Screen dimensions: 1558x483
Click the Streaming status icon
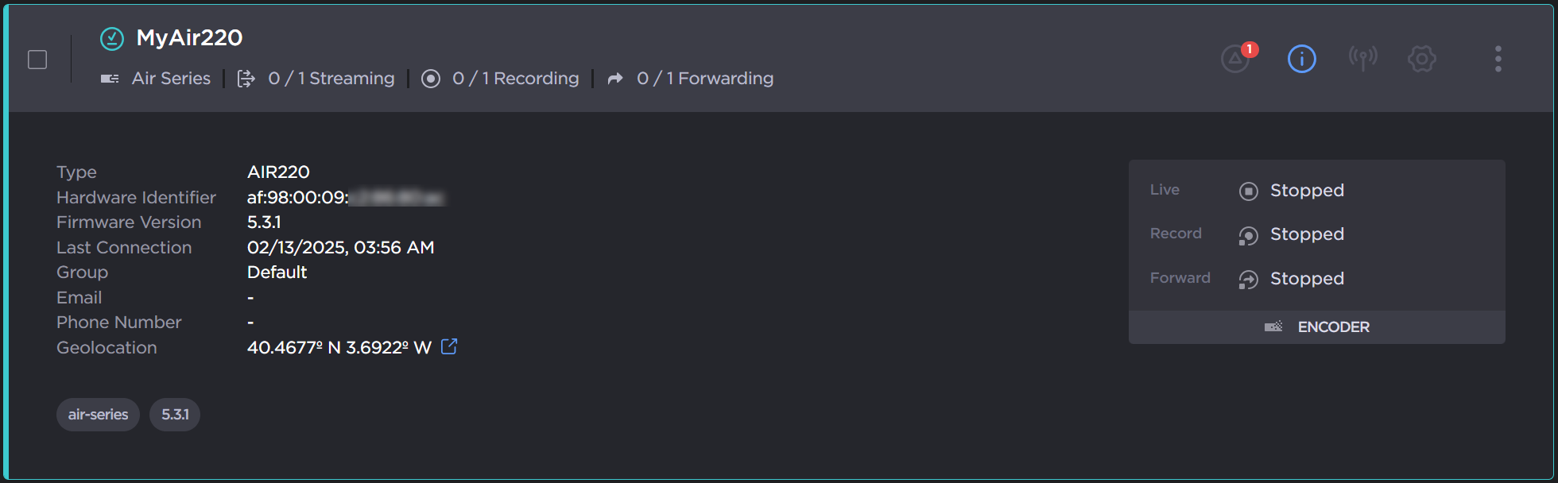tap(246, 79)
